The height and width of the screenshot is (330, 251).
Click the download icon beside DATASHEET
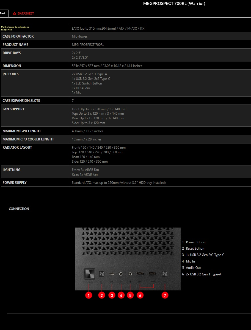[15, 13]
